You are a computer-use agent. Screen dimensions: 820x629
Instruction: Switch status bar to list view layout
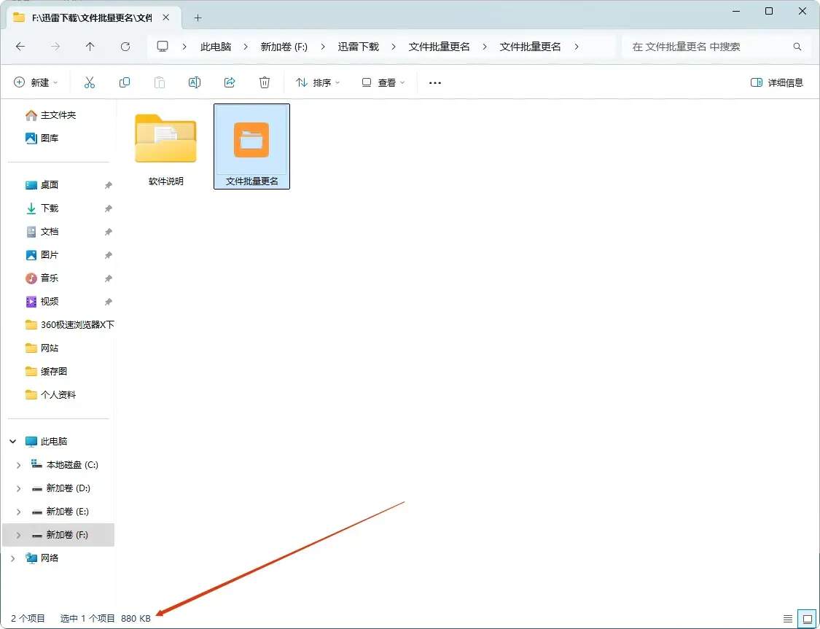pyautogui.click(x=788, y=618)
